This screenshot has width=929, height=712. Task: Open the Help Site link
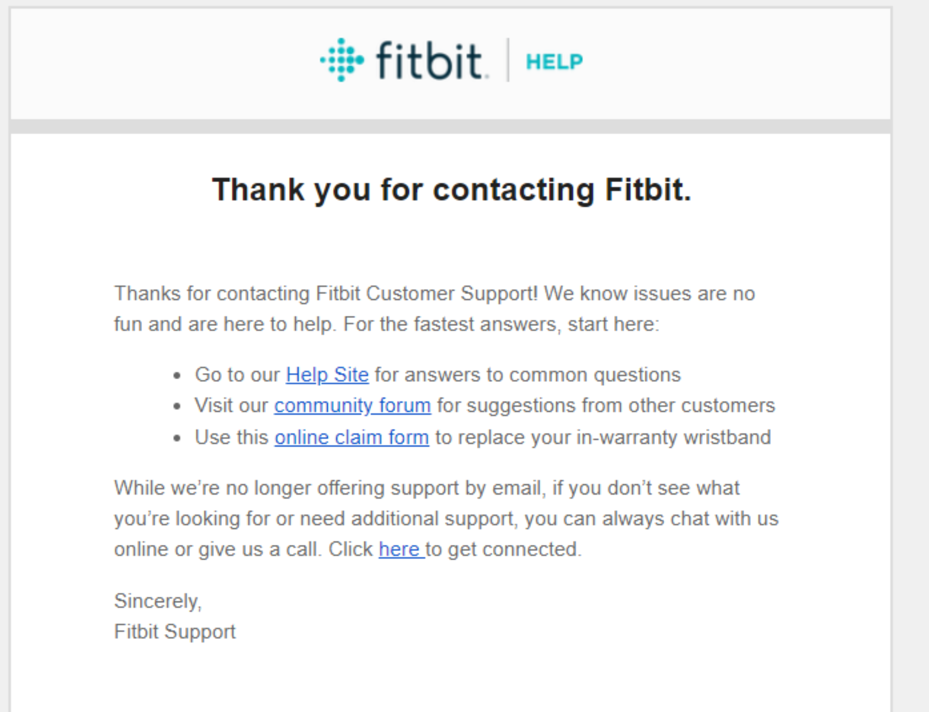click(x=327, y=375)
